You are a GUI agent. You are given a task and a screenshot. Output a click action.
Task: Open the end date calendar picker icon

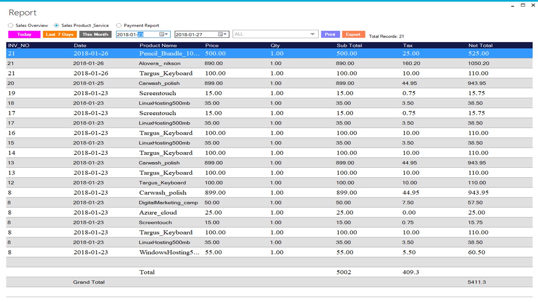pos(220,34)
